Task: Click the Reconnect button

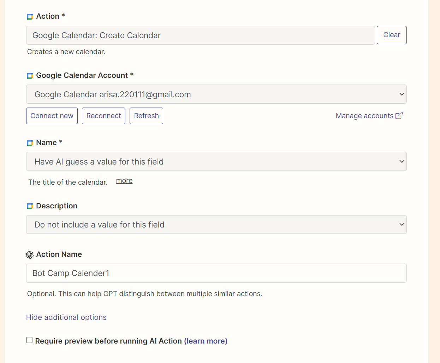Action: (103, 116)
